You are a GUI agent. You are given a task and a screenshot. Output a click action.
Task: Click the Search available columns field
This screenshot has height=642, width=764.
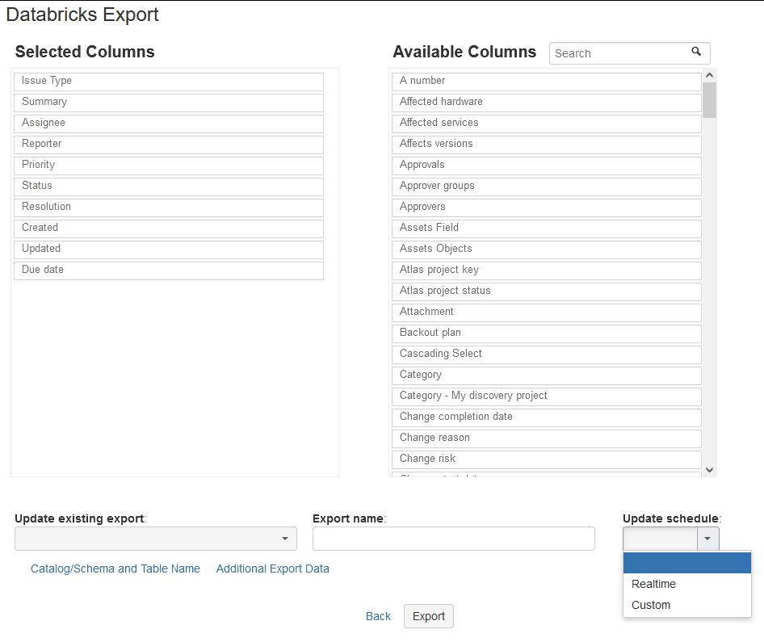[x=629, y=53]
